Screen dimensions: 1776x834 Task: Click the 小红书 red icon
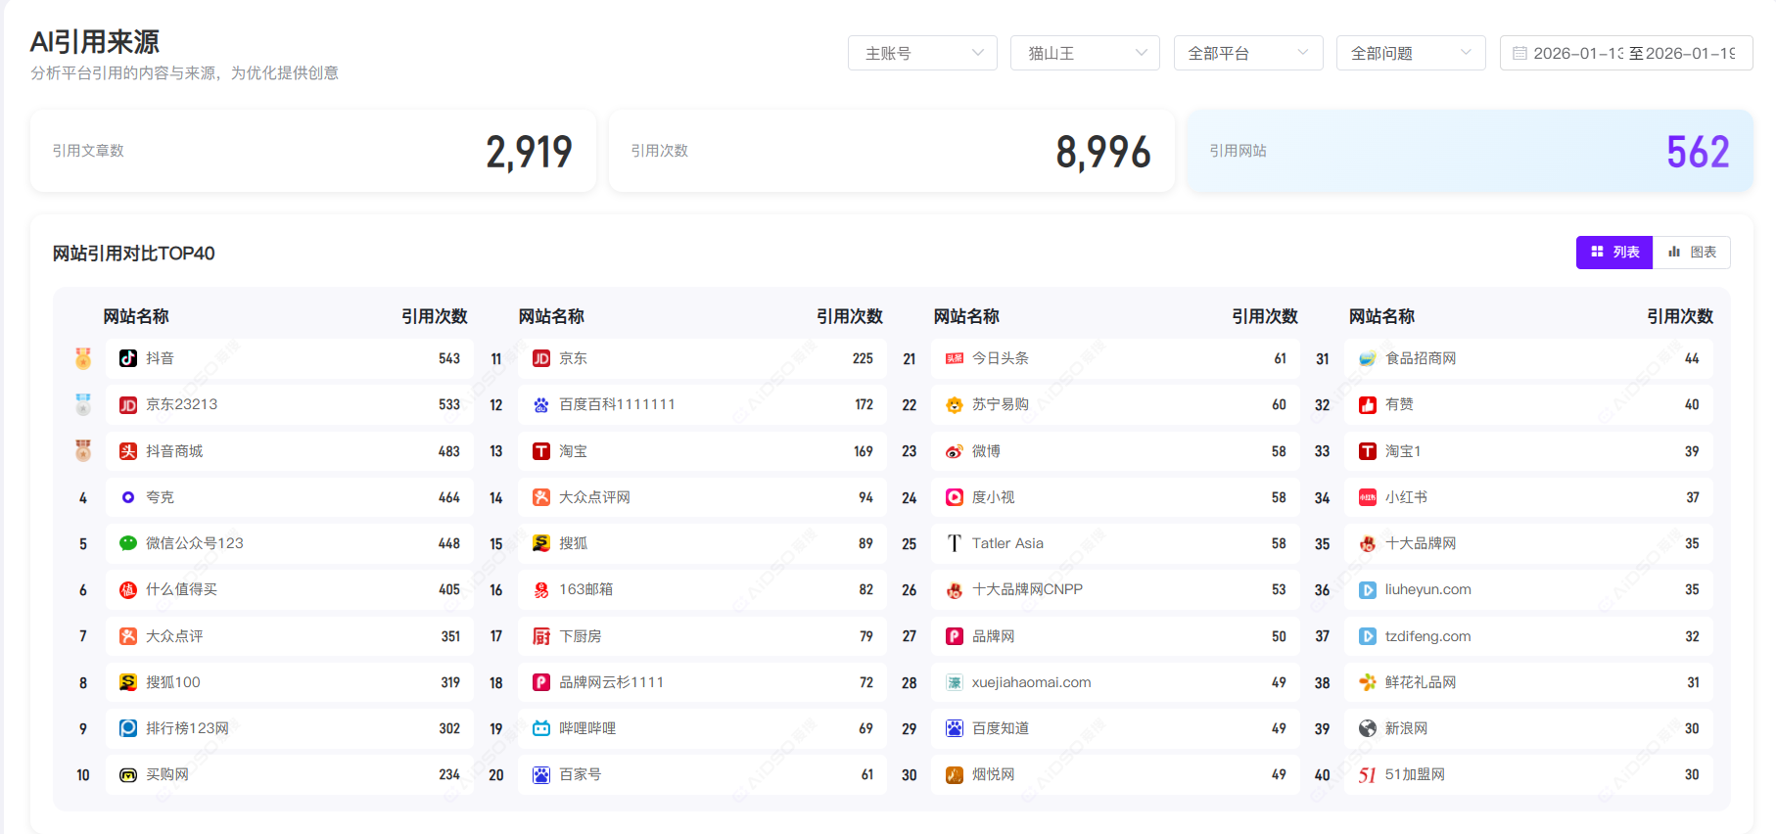coord(1368,497)
